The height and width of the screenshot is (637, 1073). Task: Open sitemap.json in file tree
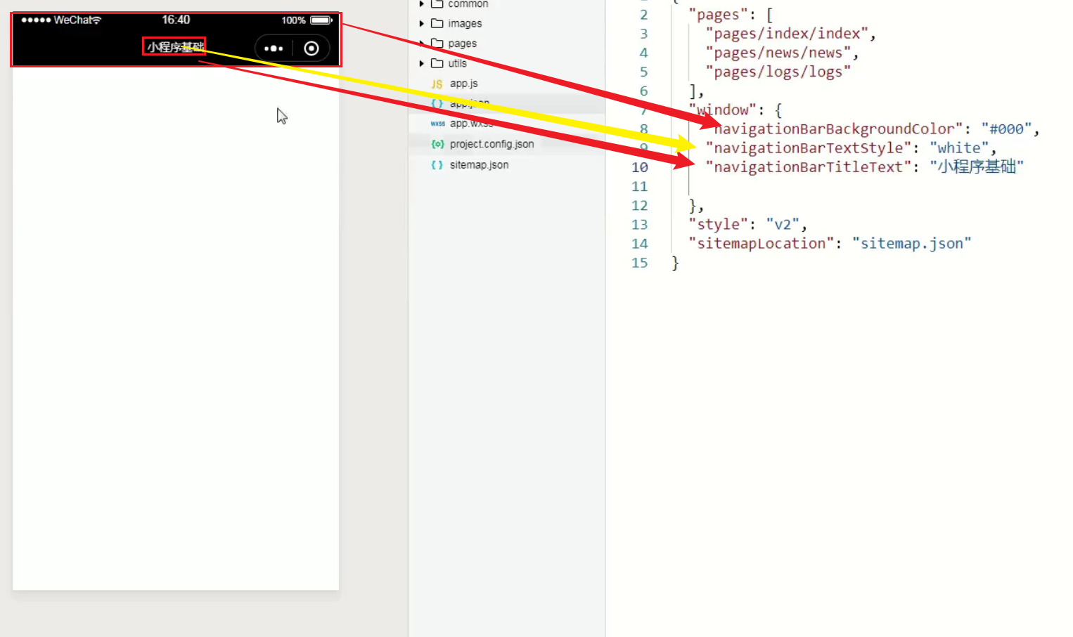coord(479,164)
